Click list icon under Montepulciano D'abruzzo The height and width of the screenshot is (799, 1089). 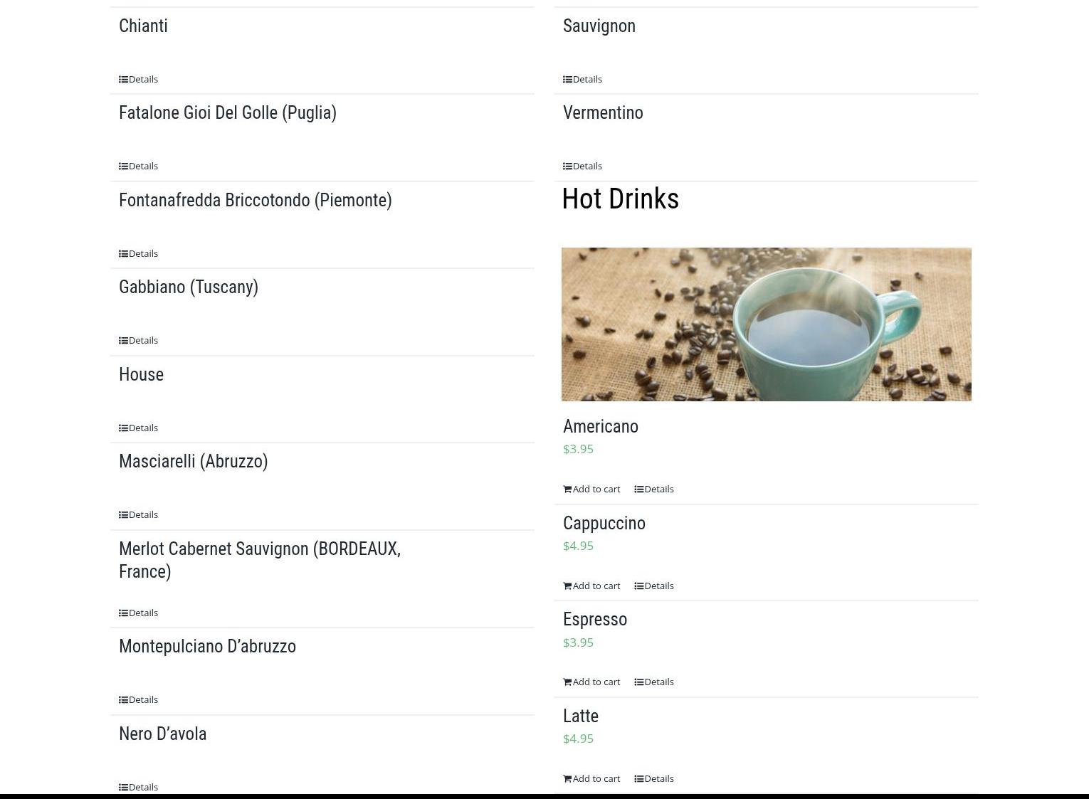click(123, 699)
